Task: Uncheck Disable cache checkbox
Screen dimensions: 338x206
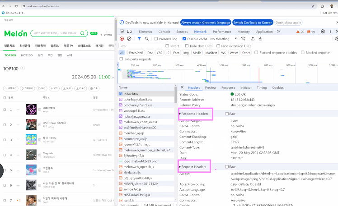Action: point(184,39)
